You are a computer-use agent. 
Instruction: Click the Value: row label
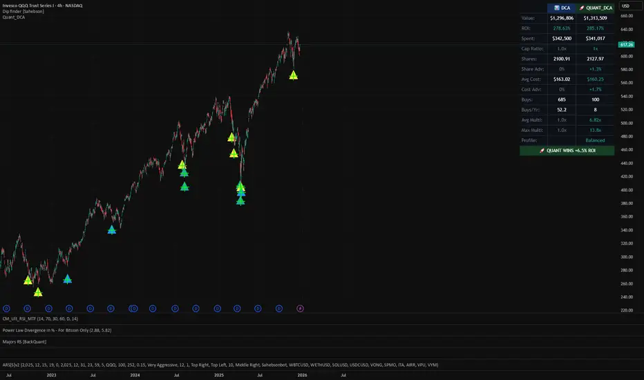[x=528, y=18]
